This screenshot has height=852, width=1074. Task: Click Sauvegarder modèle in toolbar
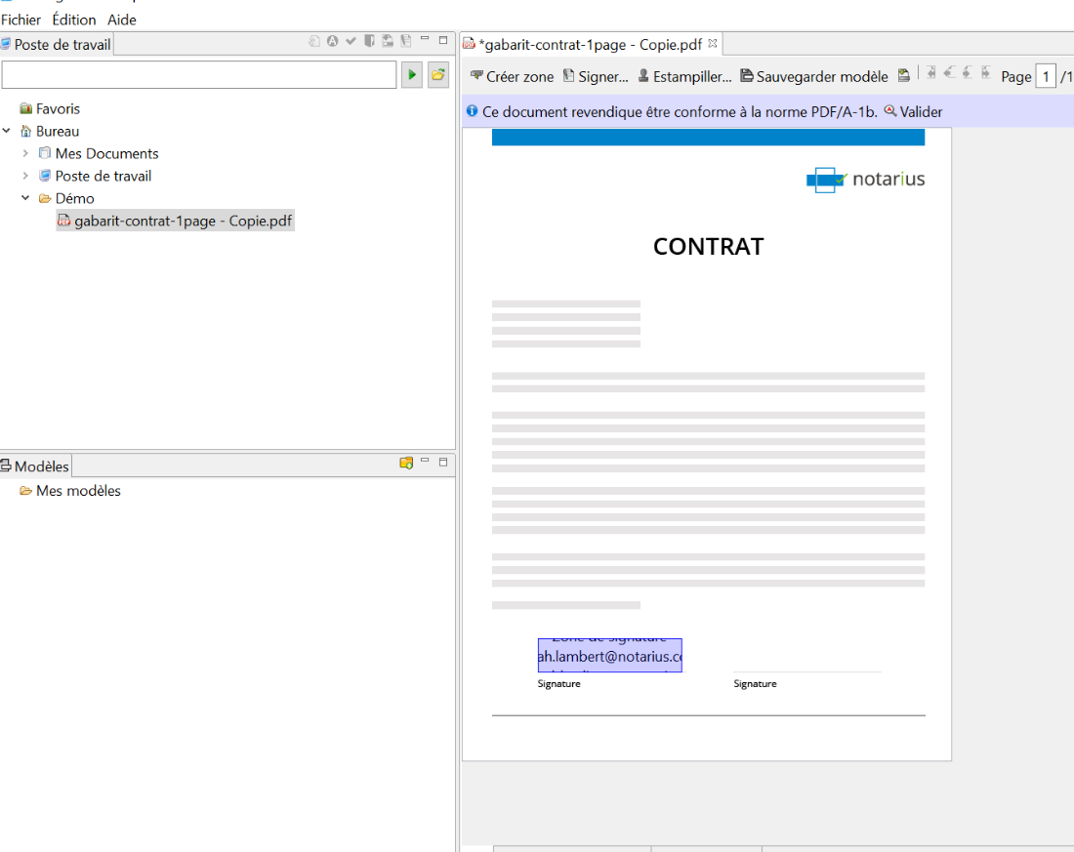pos(814,76)
